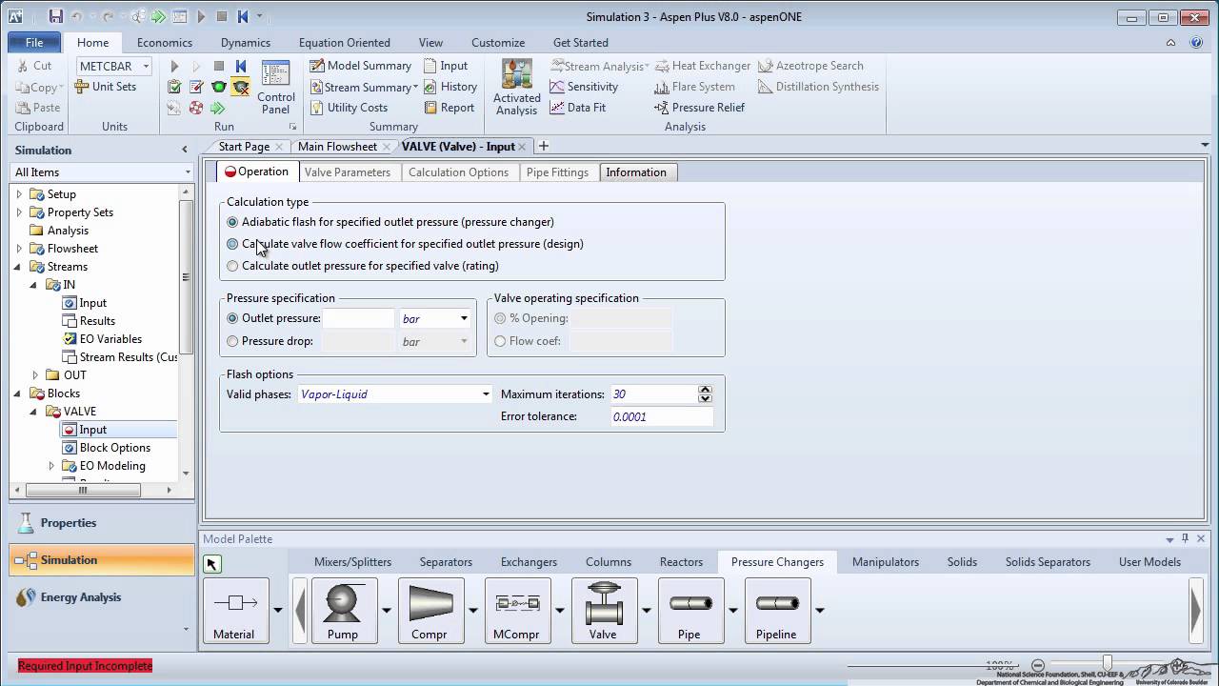The width and height of the screenshot is (1219, 686).
Task: Open Data Fit analysis
Action: pos(578,108)
